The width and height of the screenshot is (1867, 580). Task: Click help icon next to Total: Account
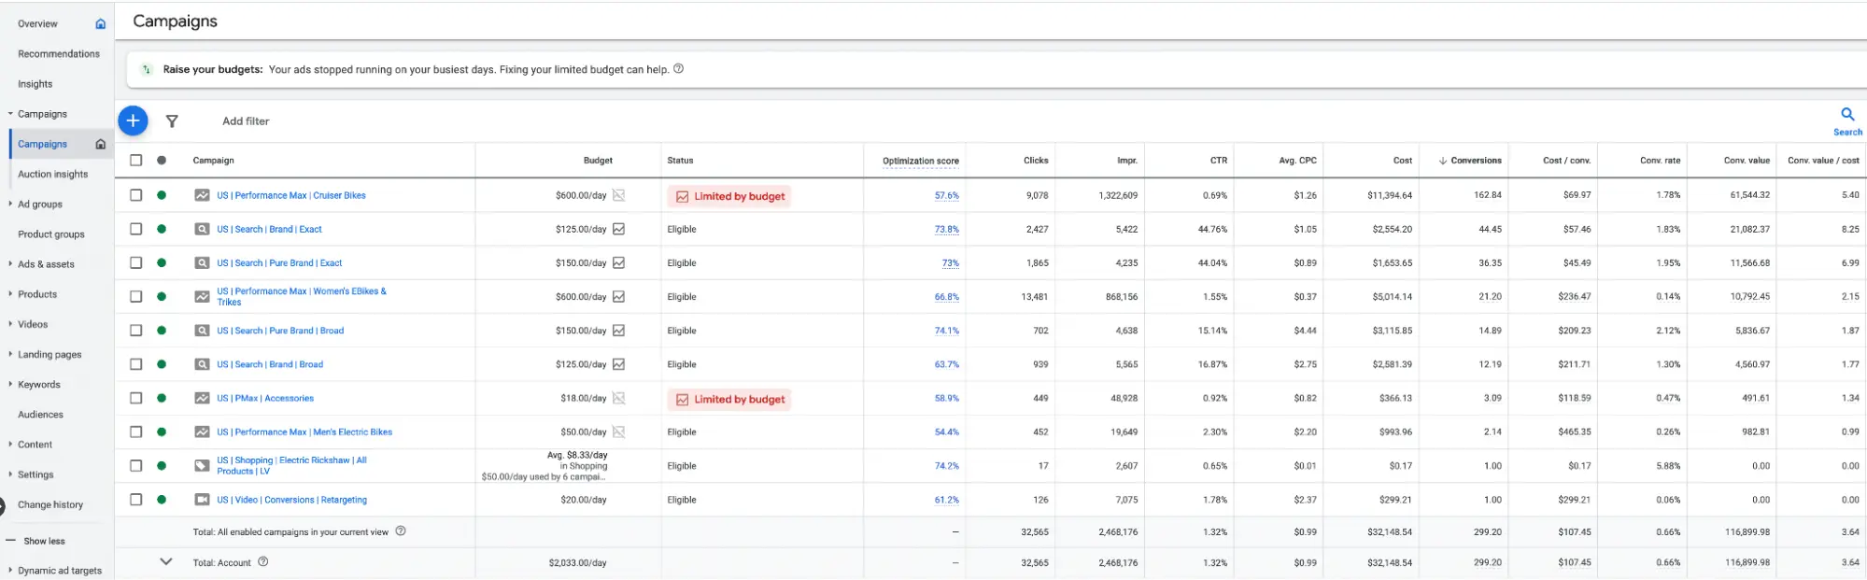pos(263,562)
